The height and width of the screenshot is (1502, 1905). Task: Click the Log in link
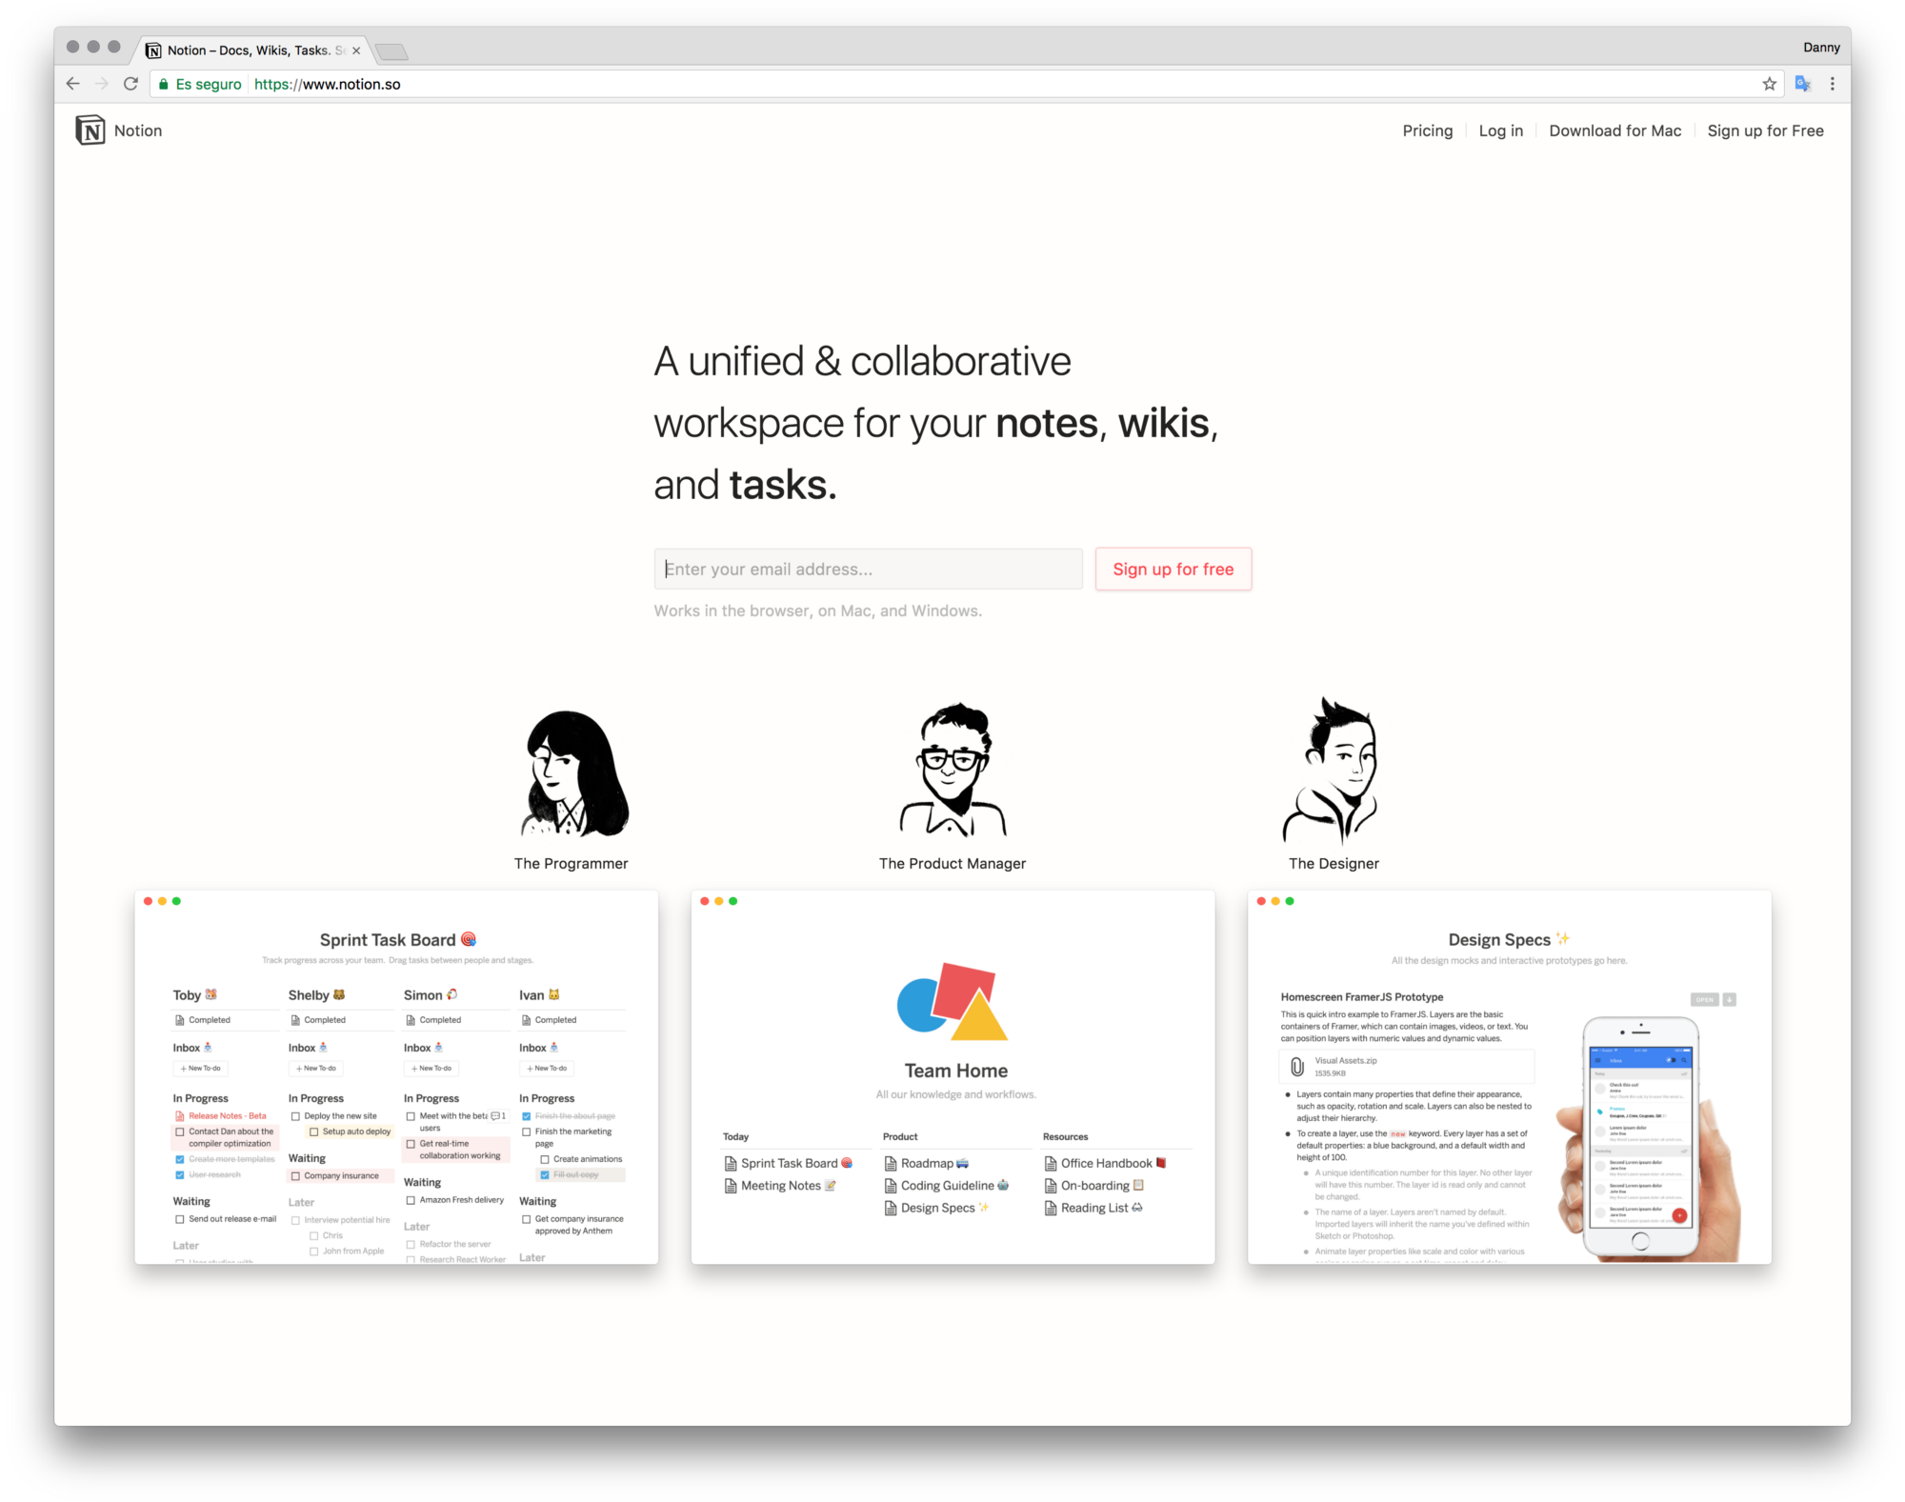1500,130
